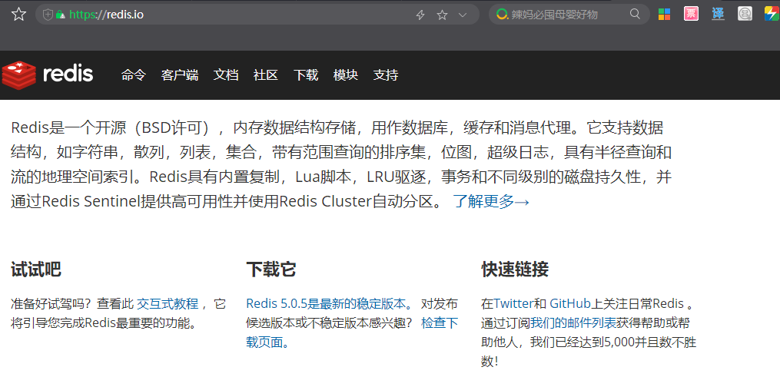The image size is (780, 377).
Task: Follow the Twitter link
Action: (513, 303)
